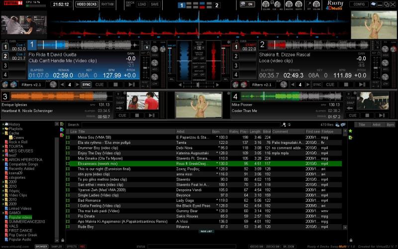398x249 pixels.
Task: Click the deck 4 video thumbnail
Action: coord(373,101)
